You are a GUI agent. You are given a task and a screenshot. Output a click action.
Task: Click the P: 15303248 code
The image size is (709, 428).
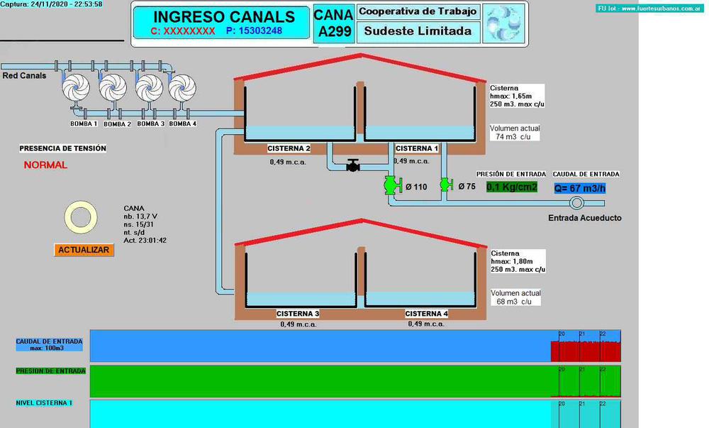tap(254, 31)
